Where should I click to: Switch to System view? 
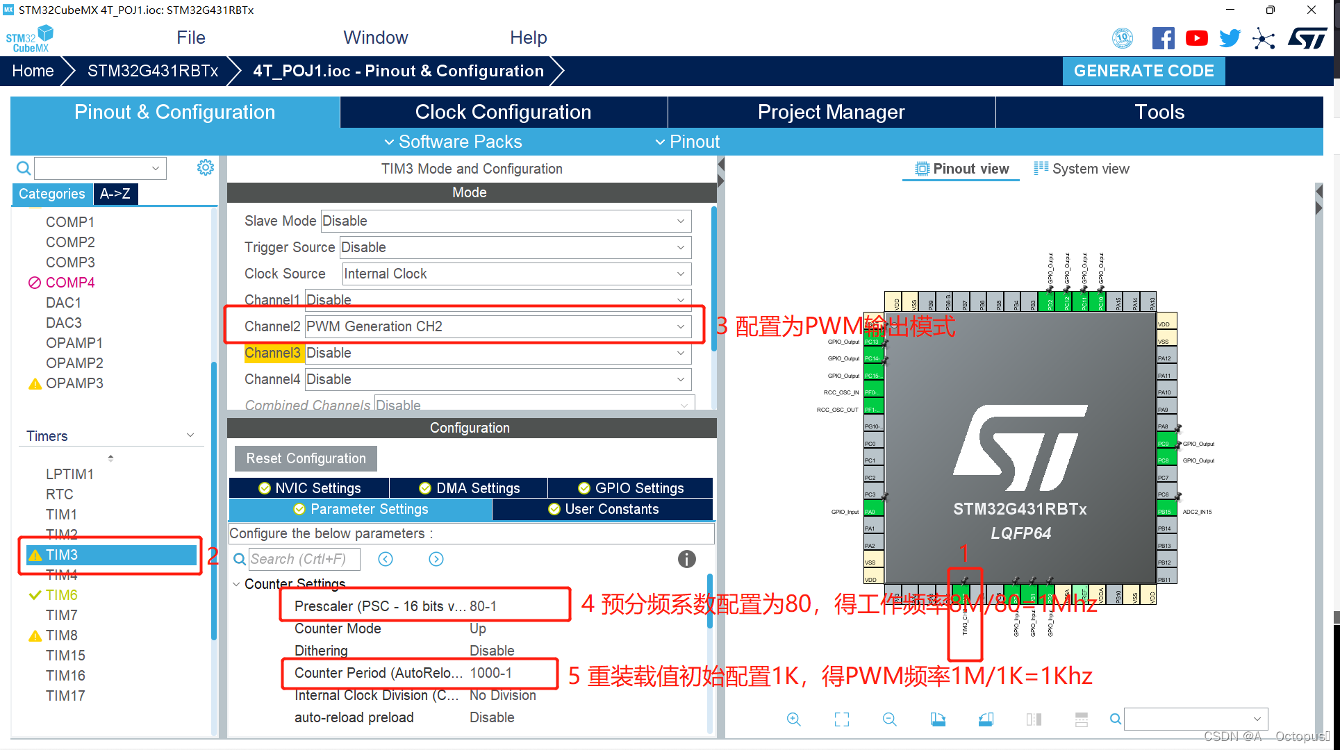point(1082,169)
